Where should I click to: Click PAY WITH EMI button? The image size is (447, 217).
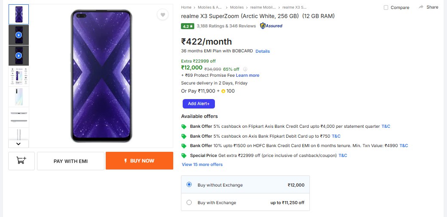(x=70, y=161)
